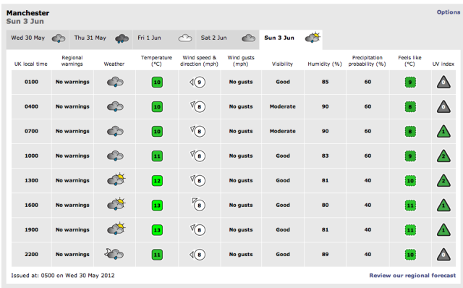Click the weather icon at 1900
The image size is (463, 288).
[x=116, y=229]
